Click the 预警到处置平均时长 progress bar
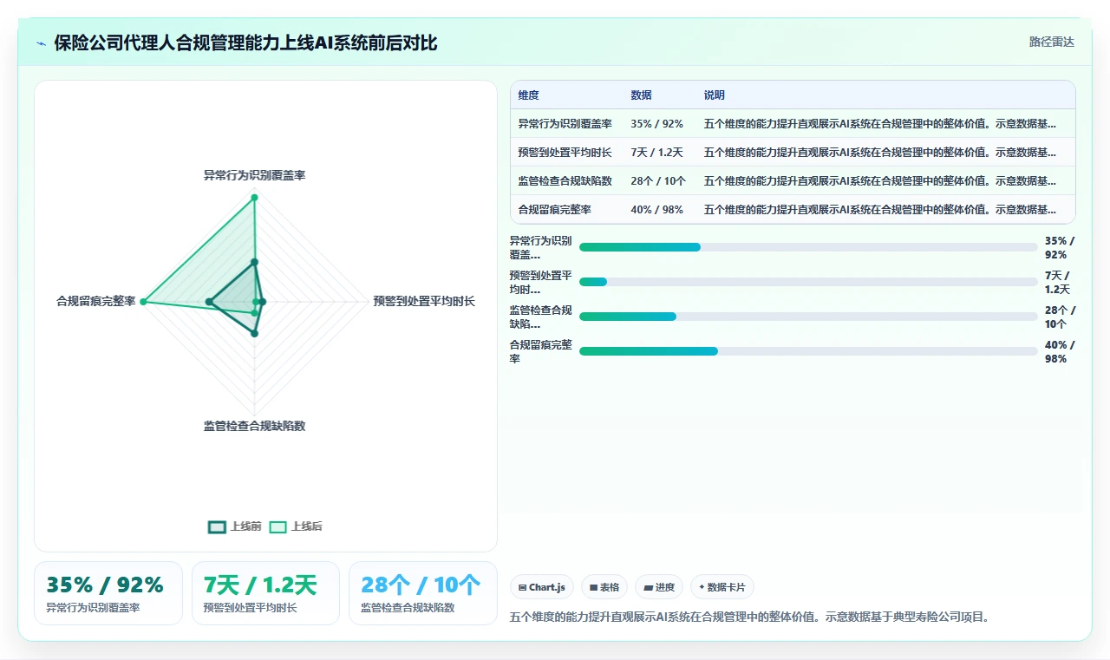 (808, 282)
